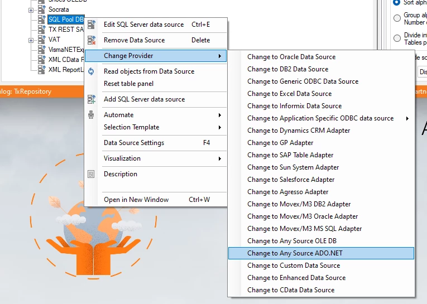Open the Change Provider submenu arrow
The width and height of the screenshot is (427, 304).
220,56
